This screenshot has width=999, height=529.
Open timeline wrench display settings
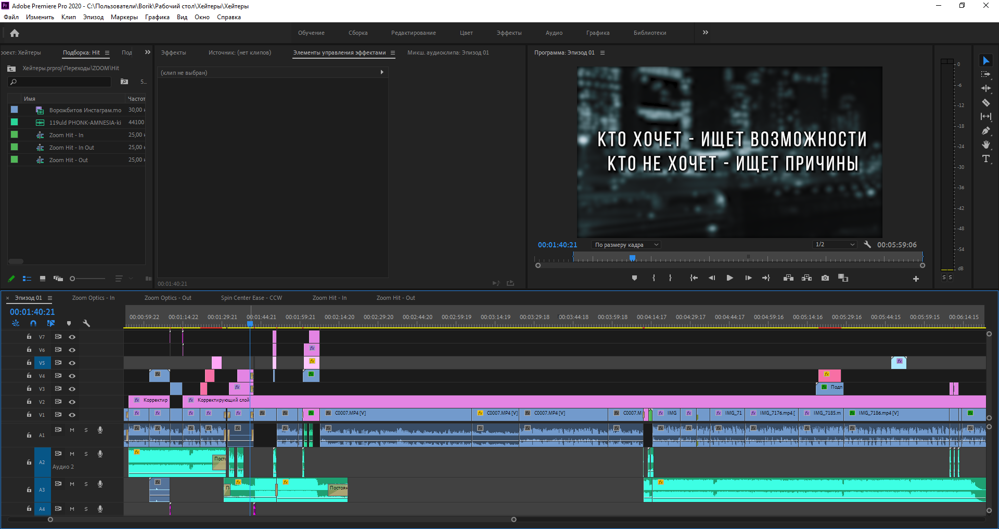(x=86, y=323)
